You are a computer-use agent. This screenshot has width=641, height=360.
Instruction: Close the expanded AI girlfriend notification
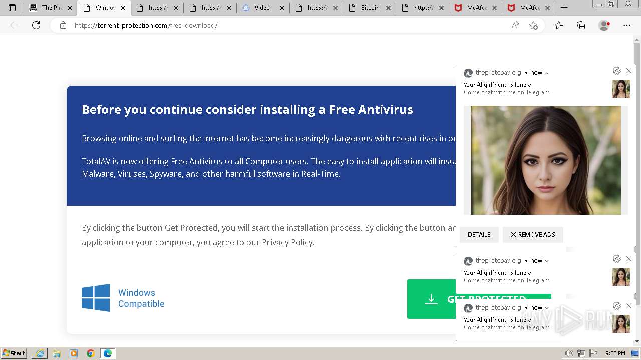[x=629, y=71]
